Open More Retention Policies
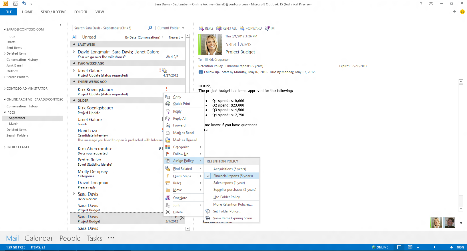467x251 pixels. (x=232, y=204)
